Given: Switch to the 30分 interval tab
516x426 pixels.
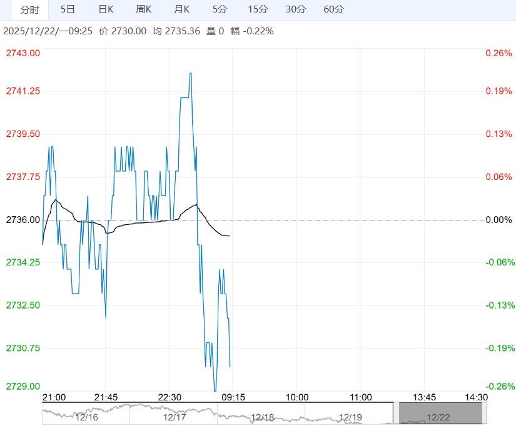Looking at the screenshot, I should 296,9.
